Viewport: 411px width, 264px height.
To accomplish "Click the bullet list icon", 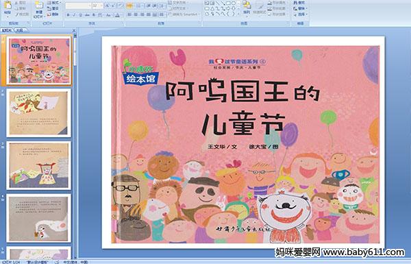I will (129, 5).
